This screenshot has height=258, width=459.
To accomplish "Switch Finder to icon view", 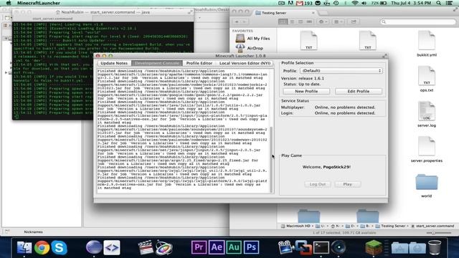I will pos(283,21).
